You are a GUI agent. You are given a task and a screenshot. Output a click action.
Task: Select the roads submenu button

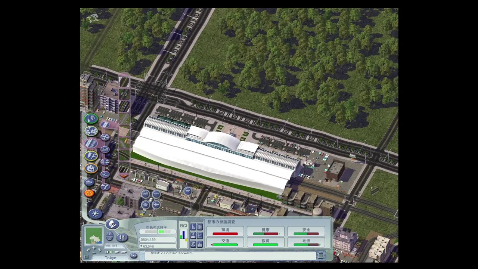click(x=105, y=125)
